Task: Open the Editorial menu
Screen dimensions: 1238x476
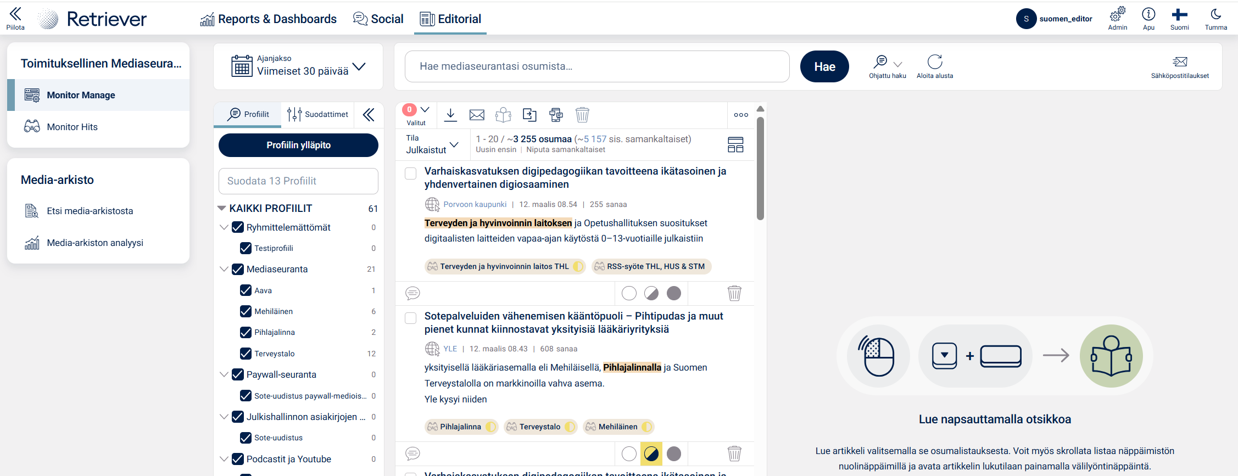Action: click(450, 19)
